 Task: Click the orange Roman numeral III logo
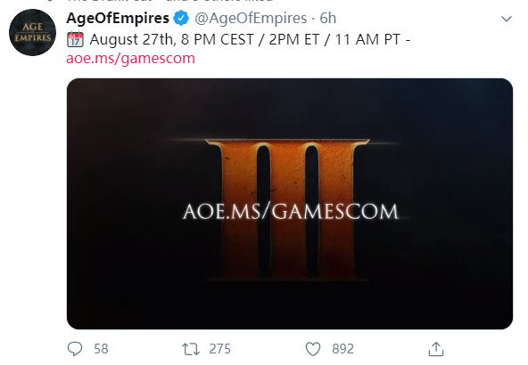(287, 209)
